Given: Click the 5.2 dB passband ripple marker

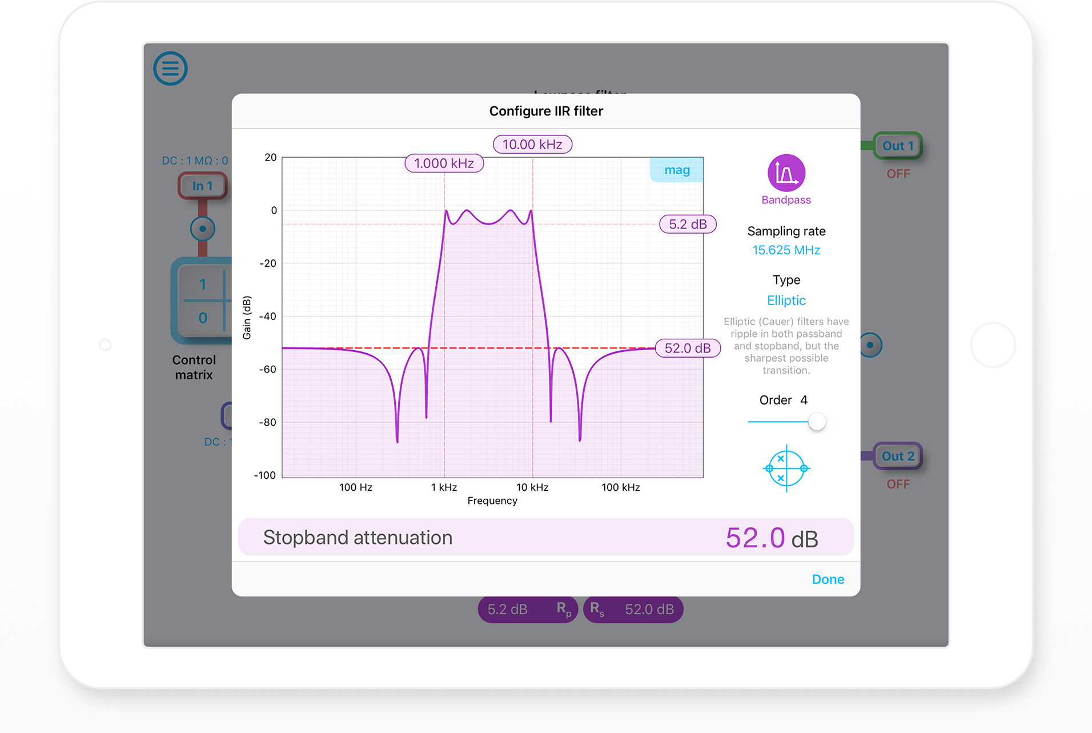Looking at the screenshot, I should (688, 225).
